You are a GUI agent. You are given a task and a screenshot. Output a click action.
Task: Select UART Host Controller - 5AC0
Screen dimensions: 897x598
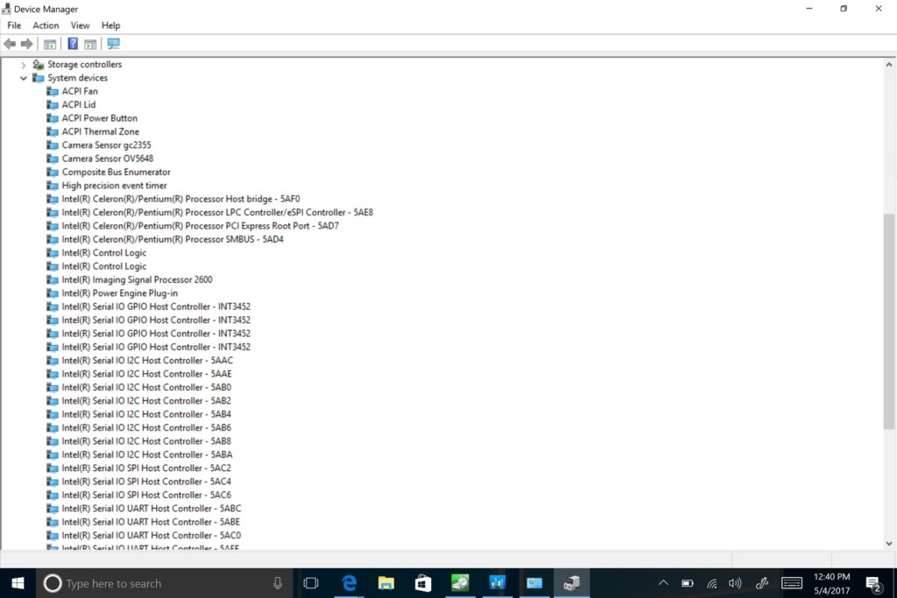(152, 535)
